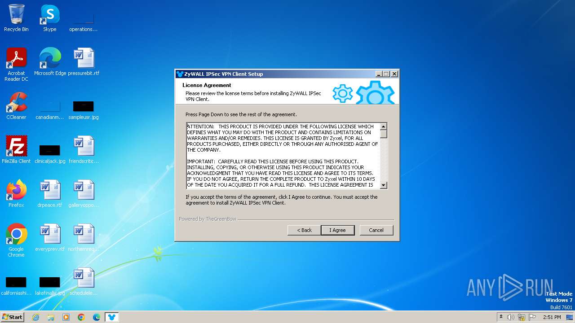The width and height of the screenshot is (575, 323).
Task: Select the californiashi file icon
Action: point(16,285)
